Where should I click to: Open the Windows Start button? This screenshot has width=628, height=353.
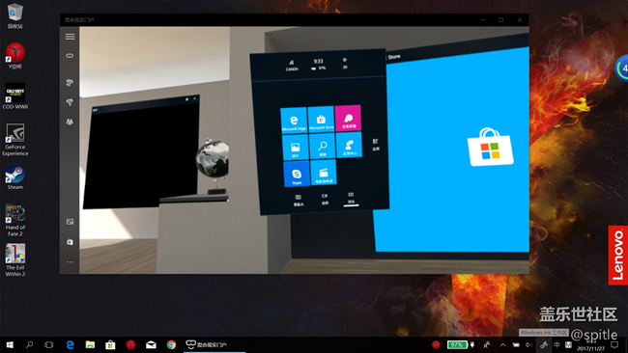point(10,344)
